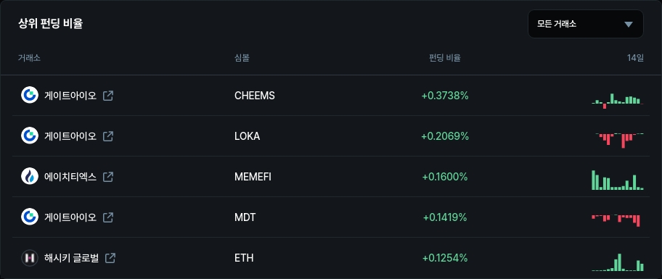Image resolution: width=662 pixels, height=279 pixels.
Task: Open external link icon next to 에이치티엑스
Action: (108, 177)
